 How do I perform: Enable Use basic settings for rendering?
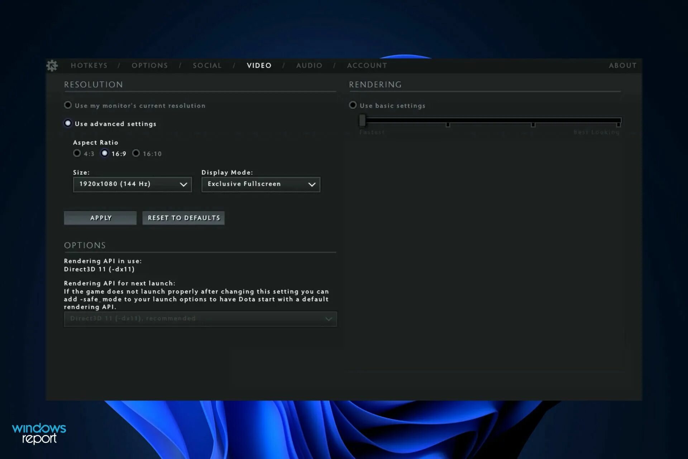(353, 105)
